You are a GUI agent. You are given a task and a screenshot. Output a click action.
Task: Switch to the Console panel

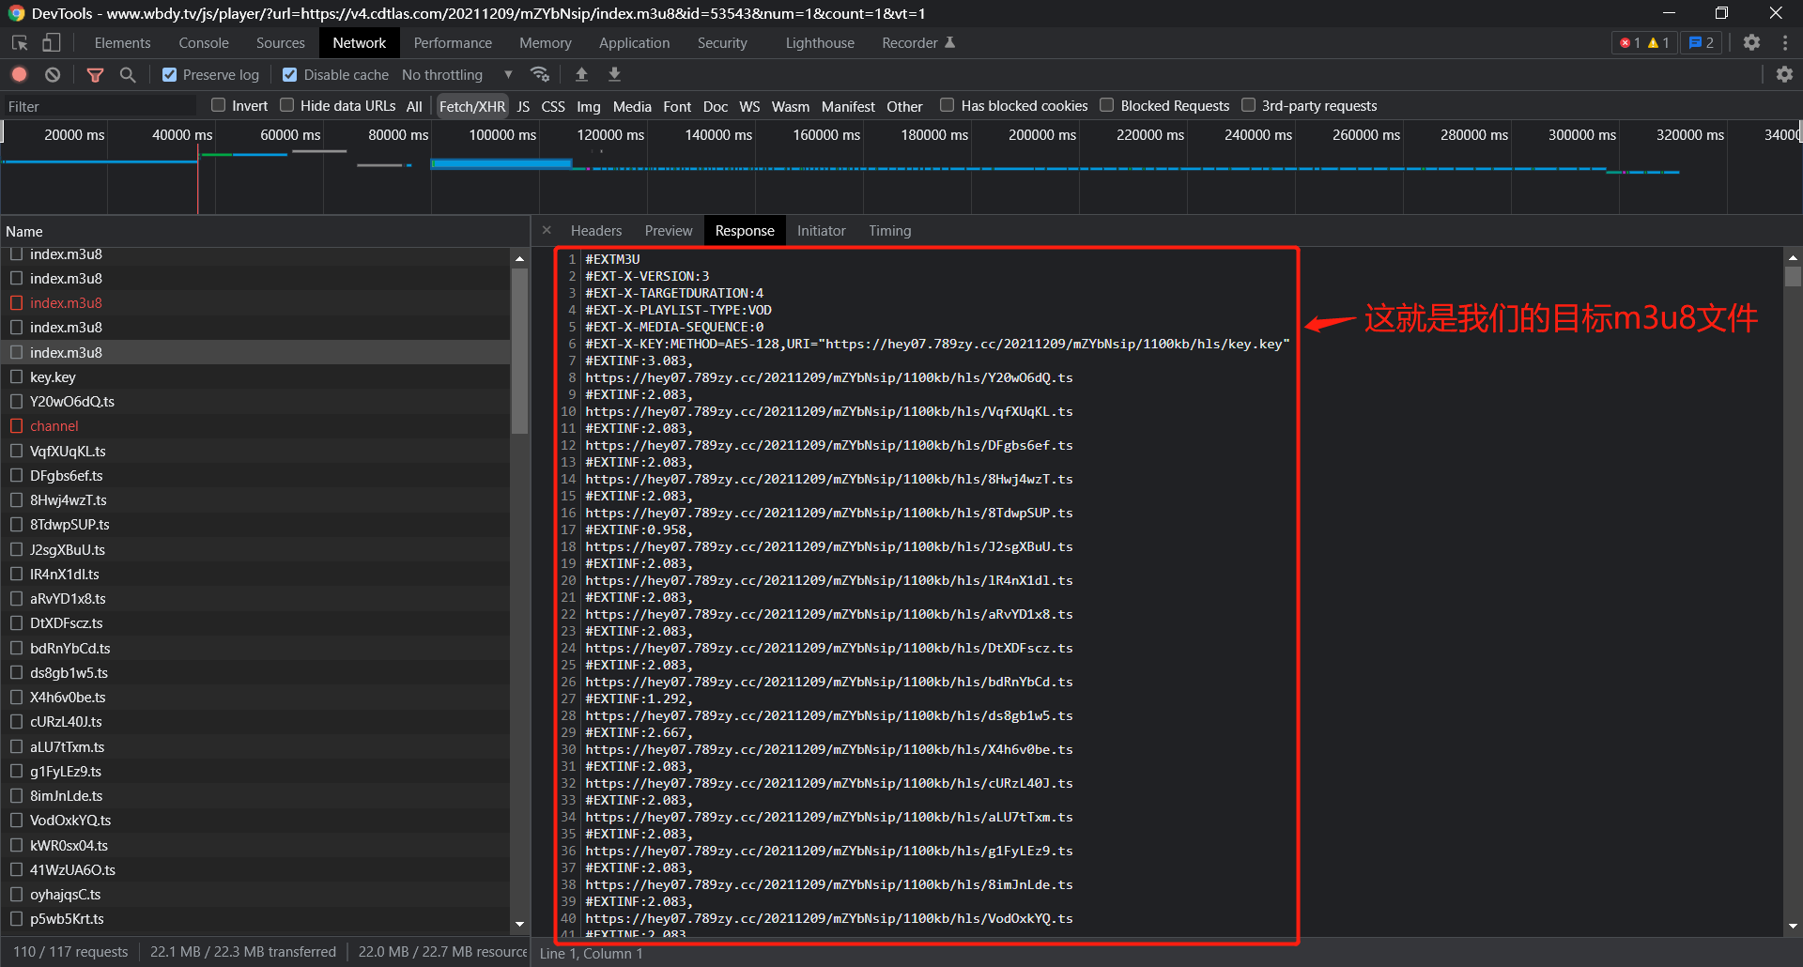[x=204, y=43]
